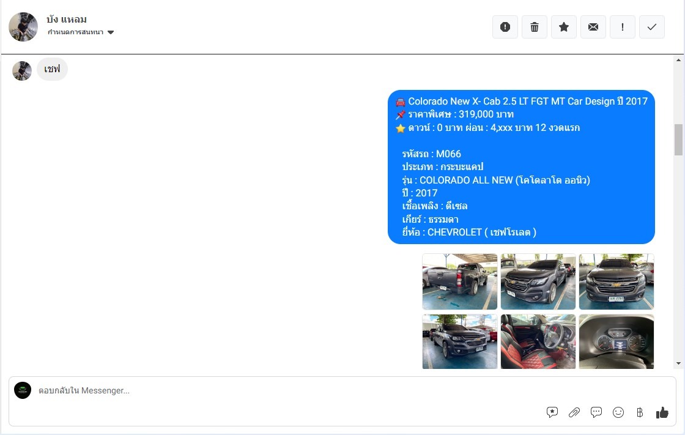This screenshot has height=435, width=685.
Task: Click sender avatar beside เชฟ message
Action: [22, 71]
